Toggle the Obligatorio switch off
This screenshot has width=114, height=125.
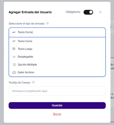[88, 12]
